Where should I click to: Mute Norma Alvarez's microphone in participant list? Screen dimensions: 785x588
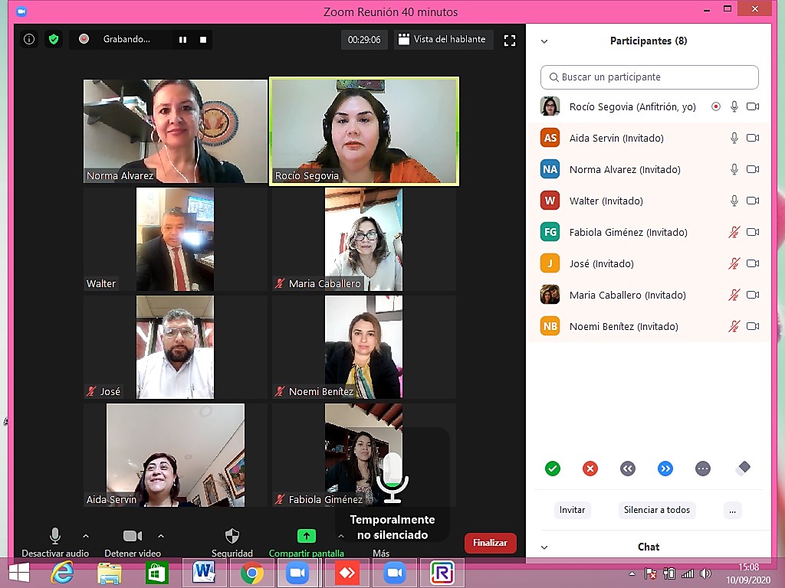coord(734,169)
